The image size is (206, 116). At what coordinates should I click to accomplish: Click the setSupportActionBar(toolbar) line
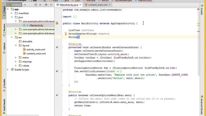pos(94,61)
